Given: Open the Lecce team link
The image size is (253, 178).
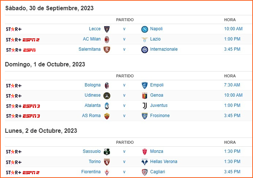Looking at the screenshot, I should 95,29.
